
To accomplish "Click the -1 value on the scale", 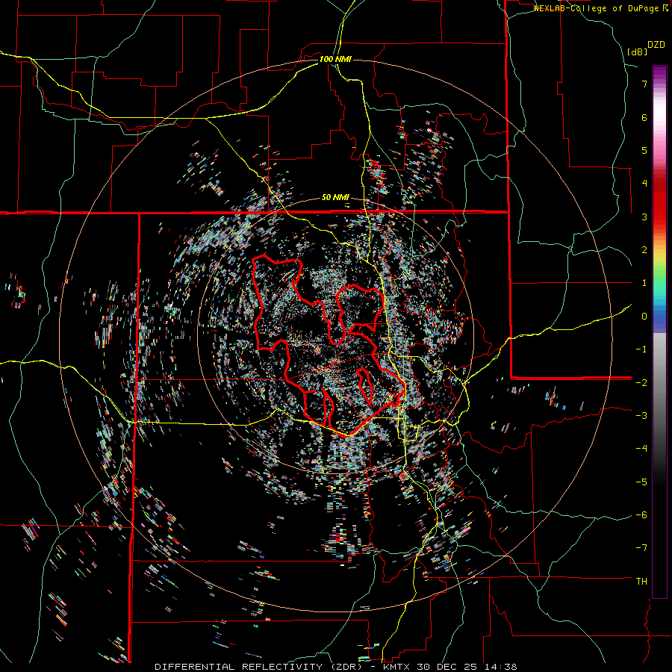I will tap(641, 349).
